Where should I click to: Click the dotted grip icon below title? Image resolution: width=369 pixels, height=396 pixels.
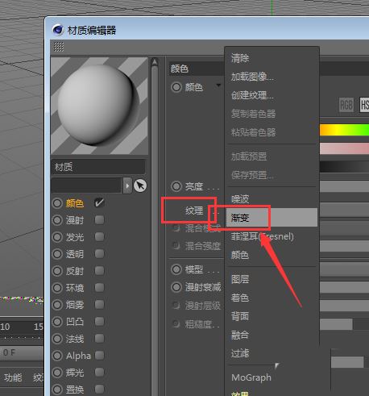[59, 47]
